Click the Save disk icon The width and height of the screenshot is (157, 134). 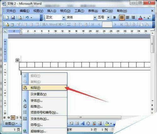click(13, 18)
